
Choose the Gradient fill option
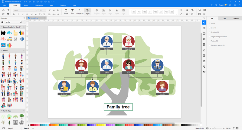[x=214, y=32]
